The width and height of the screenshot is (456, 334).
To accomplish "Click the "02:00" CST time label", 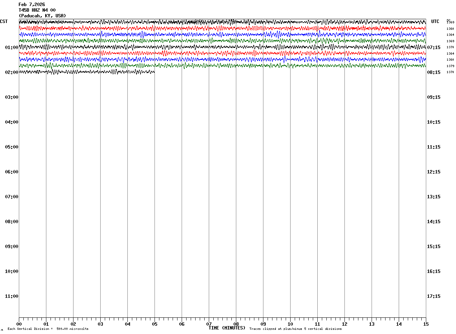I will tap(12, 72).
